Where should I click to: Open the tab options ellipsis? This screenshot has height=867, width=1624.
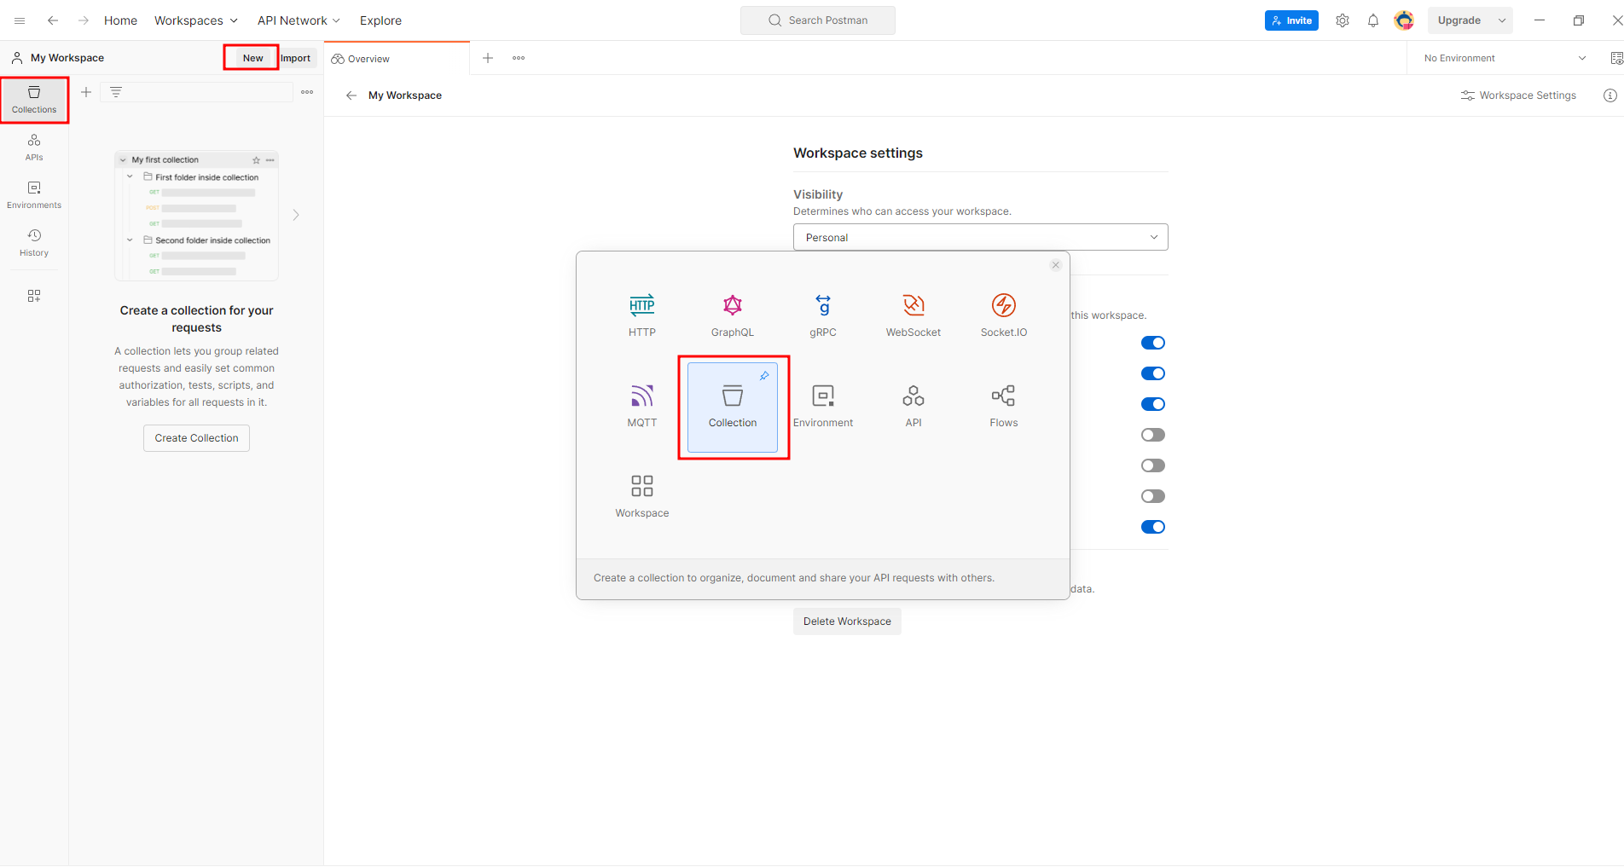519,58
